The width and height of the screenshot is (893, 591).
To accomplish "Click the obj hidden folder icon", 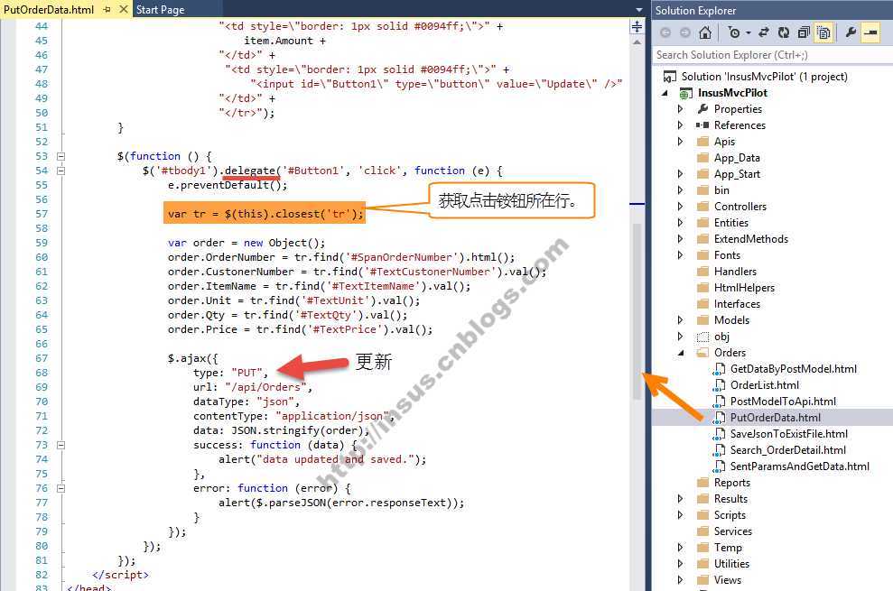I will click(x=702, y=337).
